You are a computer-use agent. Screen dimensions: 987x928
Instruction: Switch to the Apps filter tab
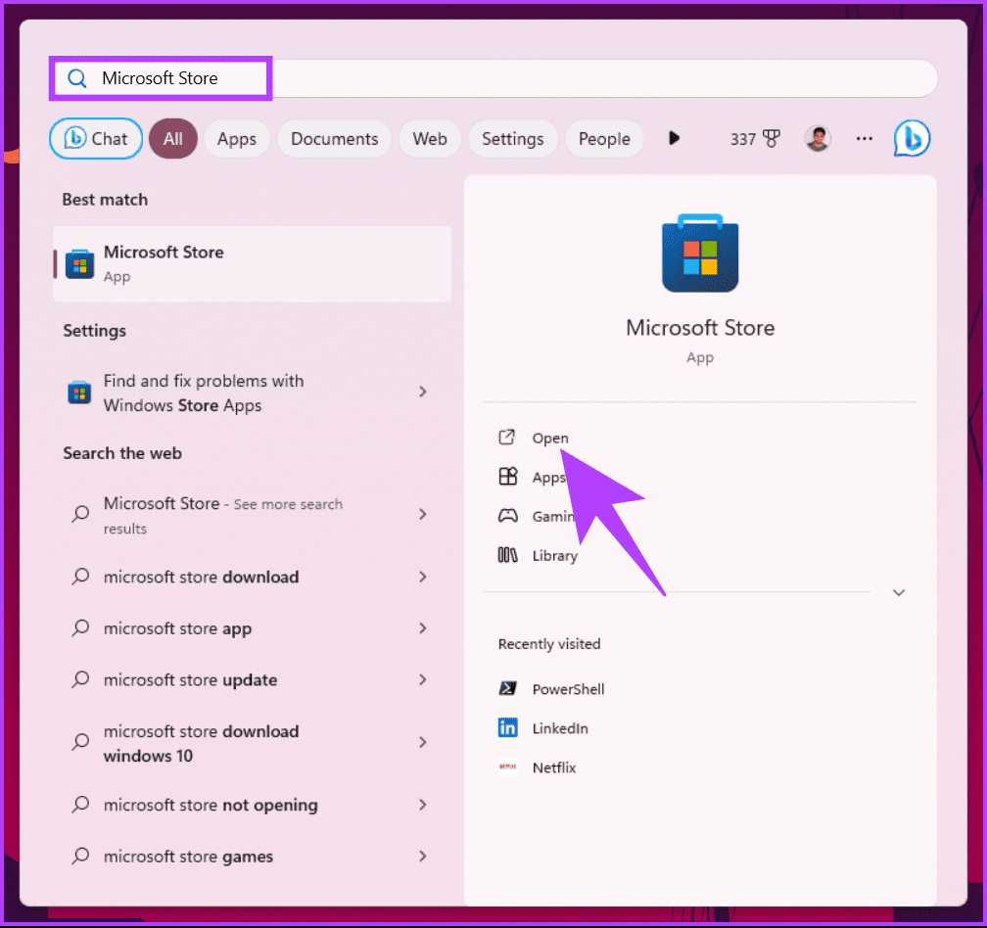click(x=236, y=138)
